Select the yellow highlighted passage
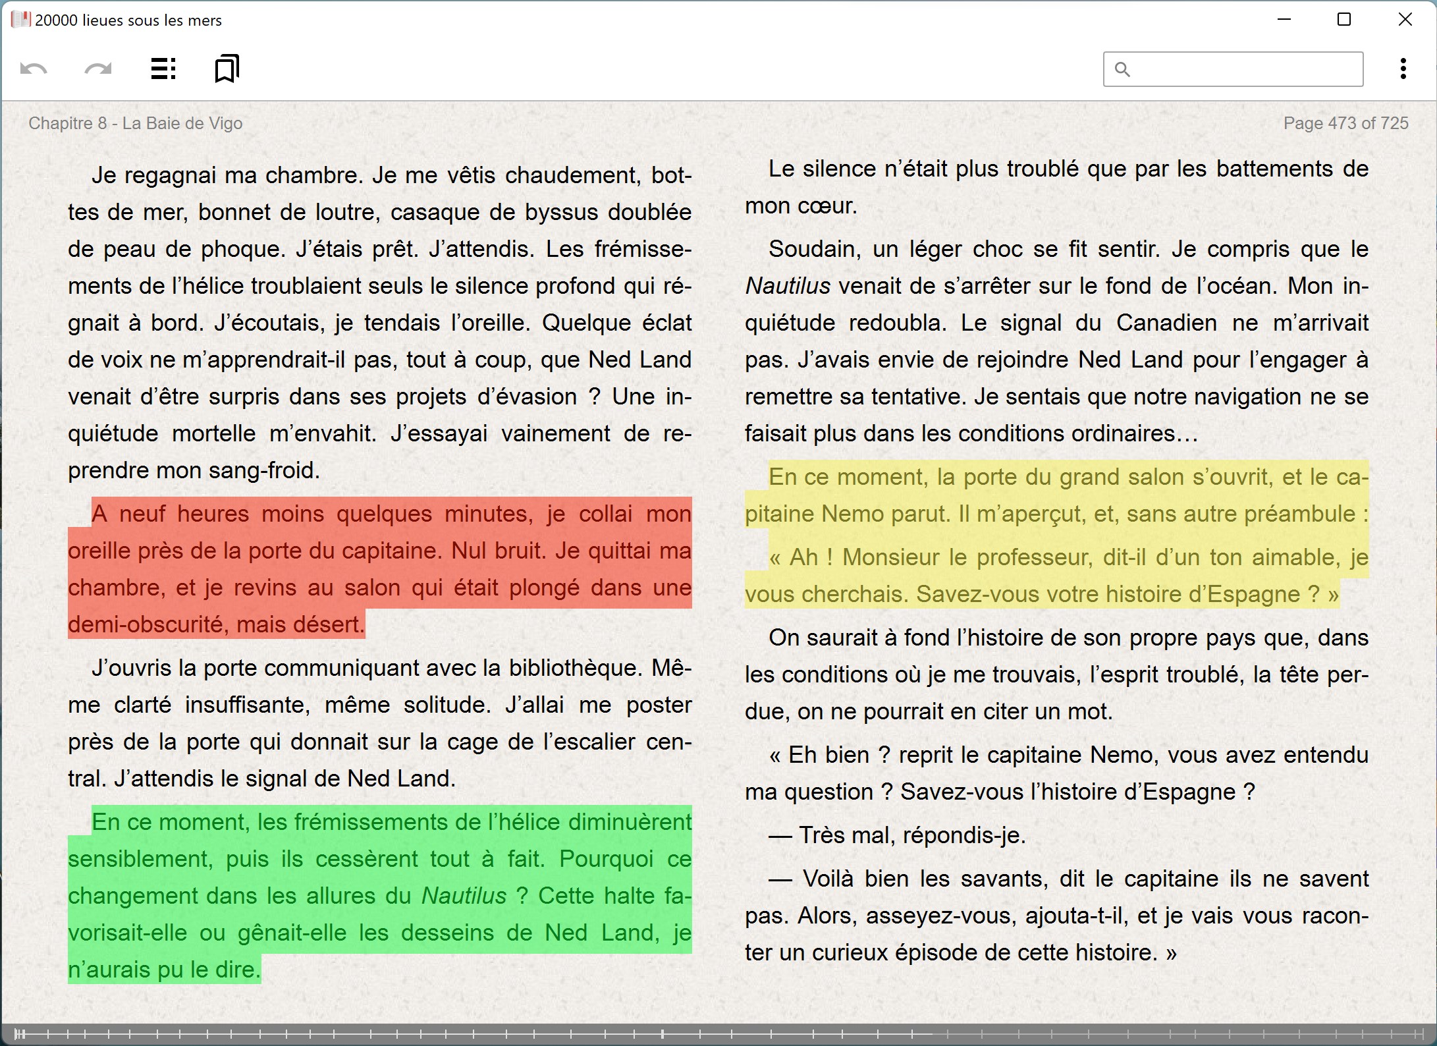The image size is (1437, 1046). 1054,534
